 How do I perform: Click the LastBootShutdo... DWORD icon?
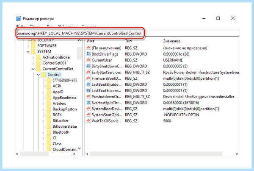tap(88, 84)
